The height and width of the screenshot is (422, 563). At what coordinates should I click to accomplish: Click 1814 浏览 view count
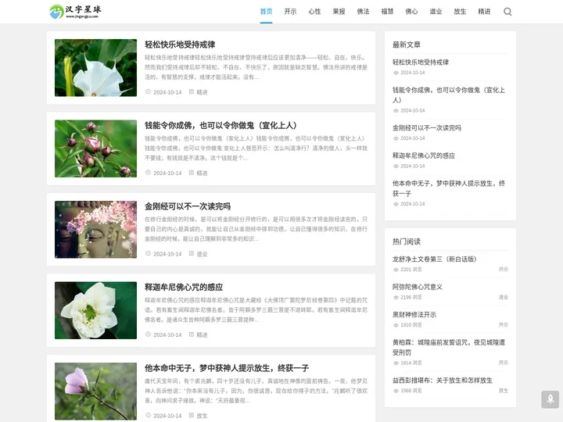coord(411,363)
